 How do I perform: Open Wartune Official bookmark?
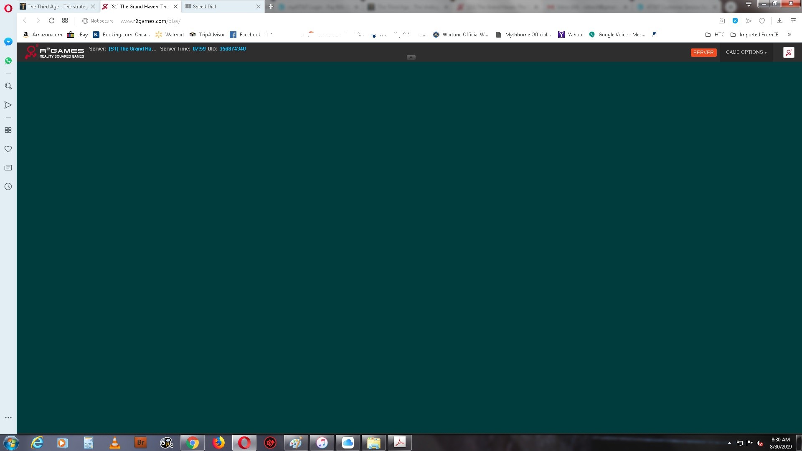(461, 35)
